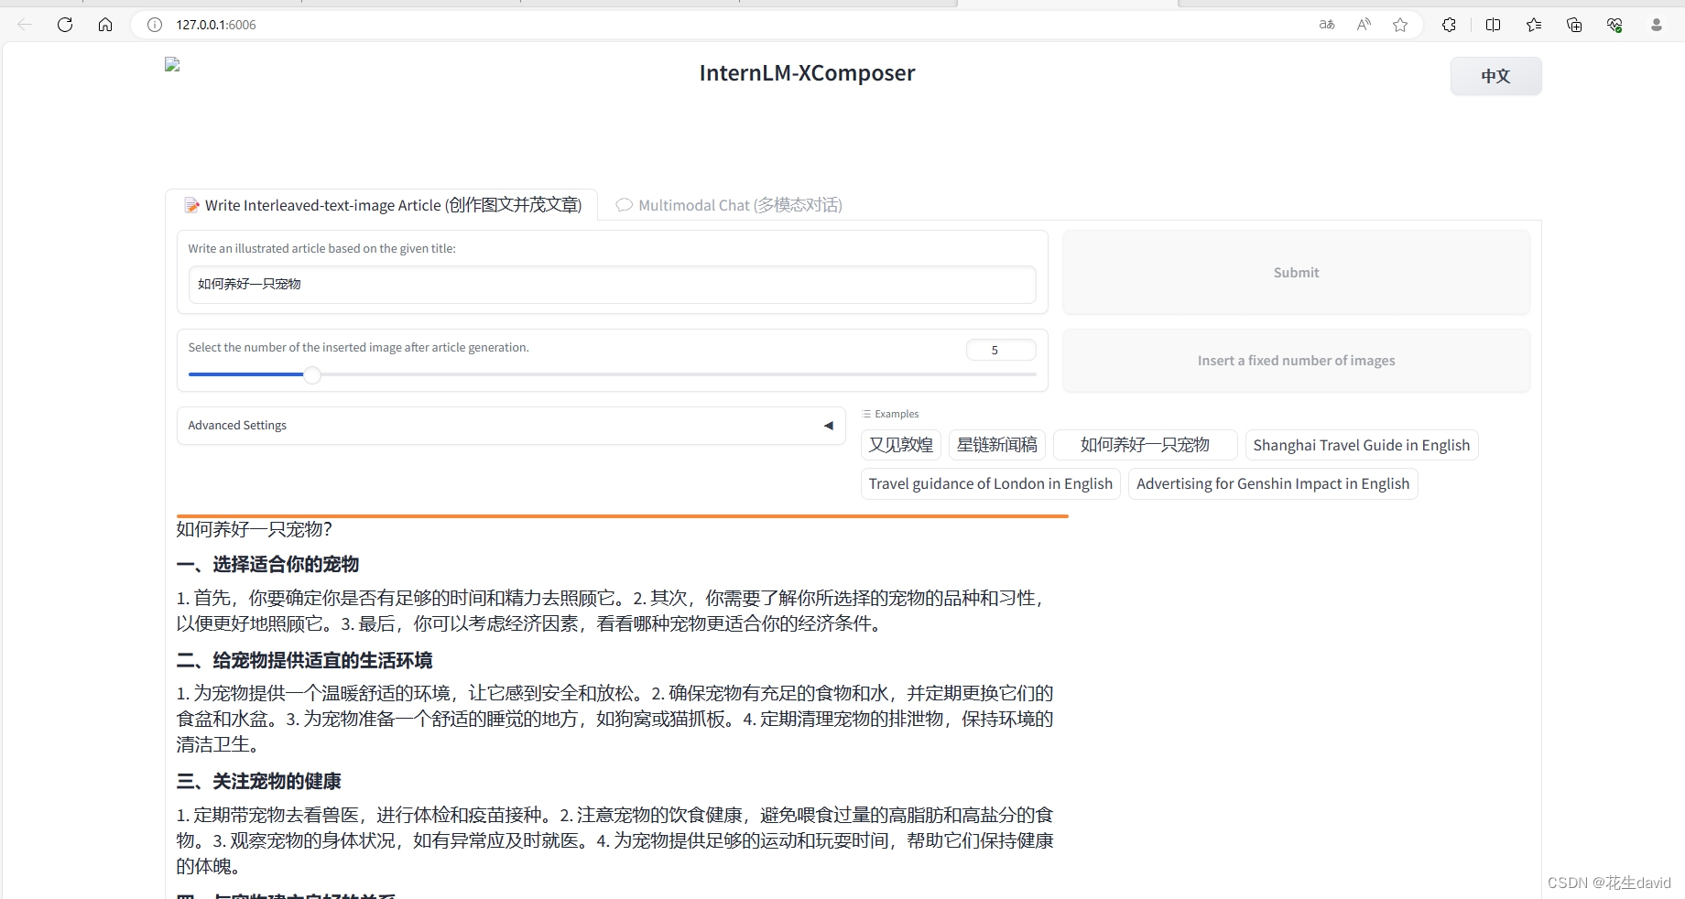Choose example 又见敦煌

click(x=901, y=445)
